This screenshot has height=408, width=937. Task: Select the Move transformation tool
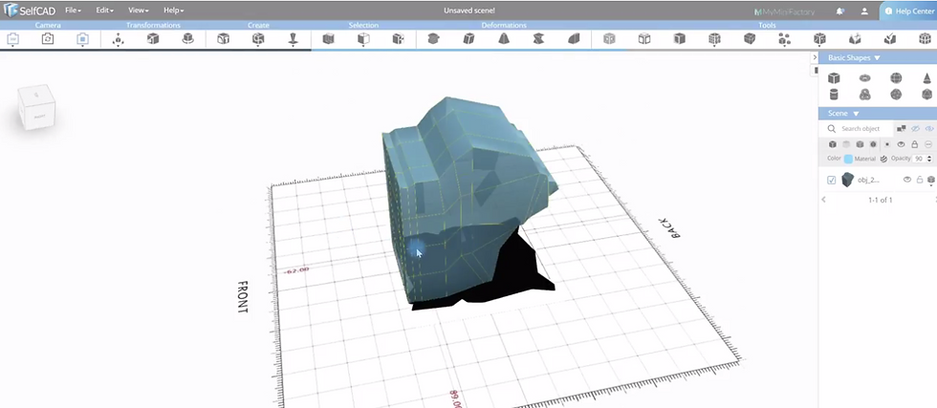coord(118,39)
